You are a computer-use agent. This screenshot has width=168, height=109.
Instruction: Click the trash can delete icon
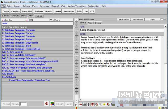pyautogui.click(x=88, y=104)
